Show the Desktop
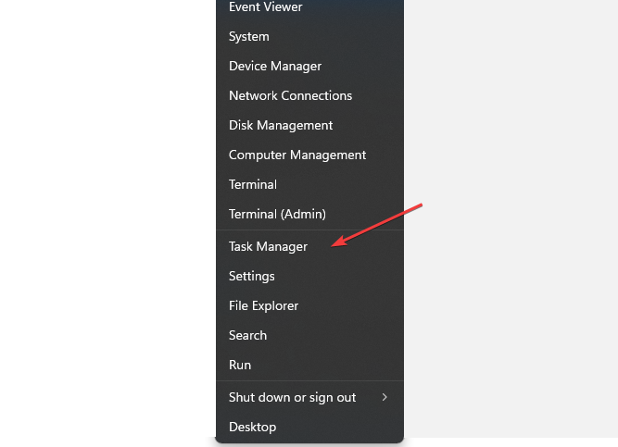 [x=252, y=428]
